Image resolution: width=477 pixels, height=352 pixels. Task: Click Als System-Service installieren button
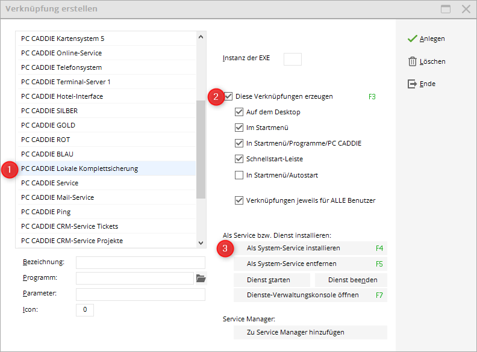pos(310,249)
